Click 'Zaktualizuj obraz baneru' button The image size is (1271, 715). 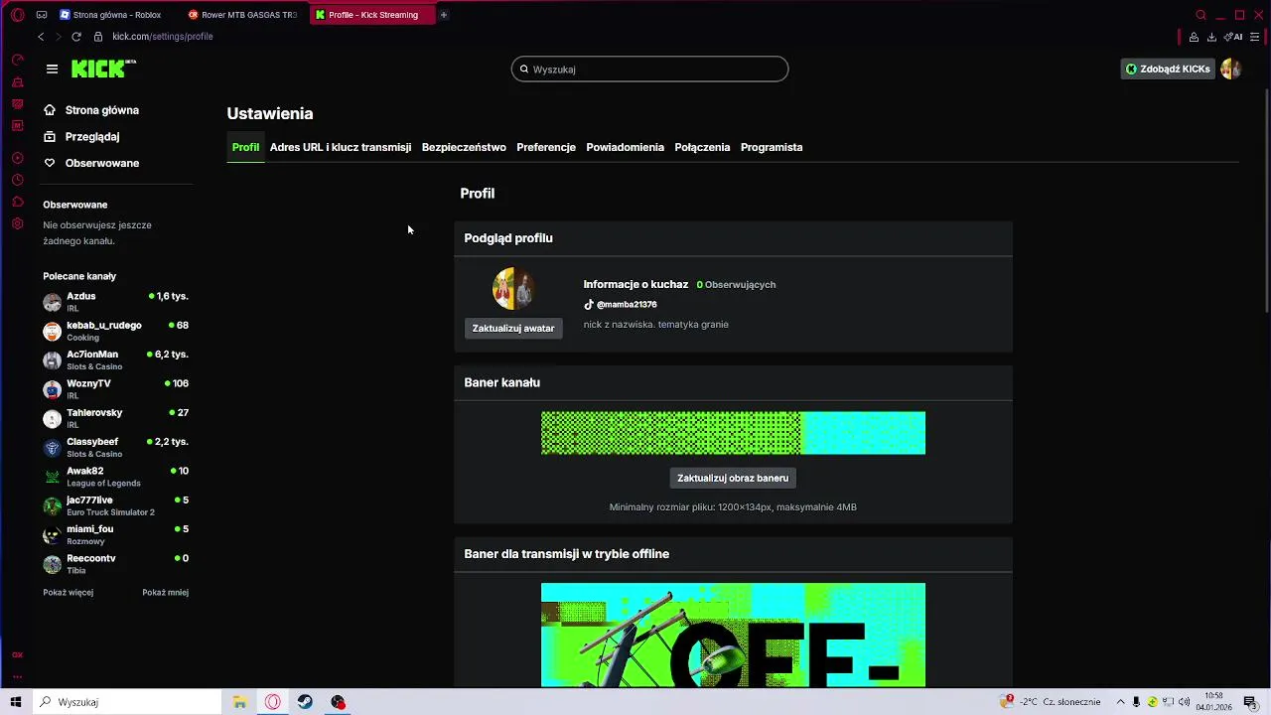tap(733, 478)
